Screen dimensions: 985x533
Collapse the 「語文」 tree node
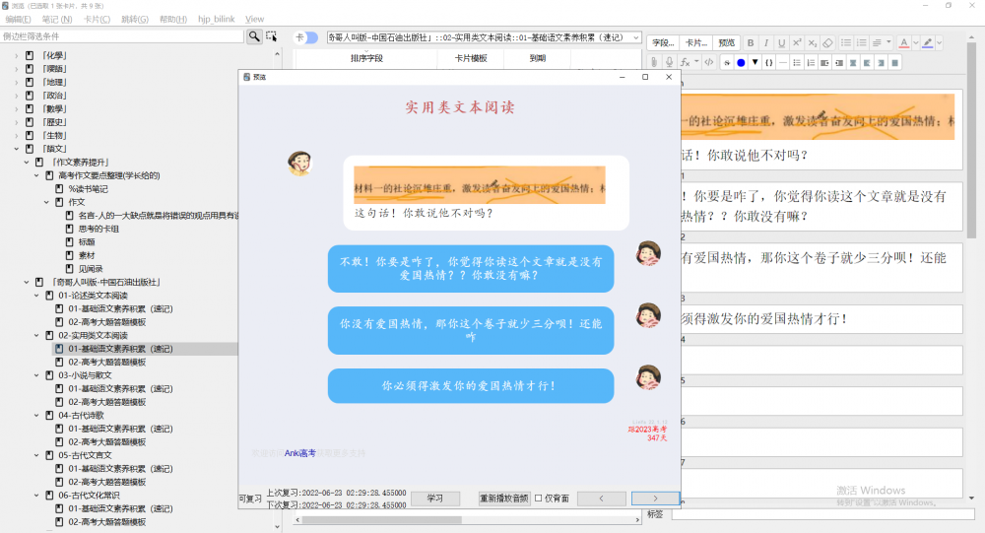click(17, 149)
